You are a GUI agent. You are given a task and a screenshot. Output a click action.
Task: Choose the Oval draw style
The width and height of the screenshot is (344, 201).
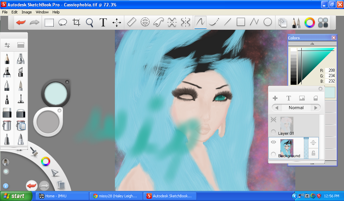pos(268,22)
